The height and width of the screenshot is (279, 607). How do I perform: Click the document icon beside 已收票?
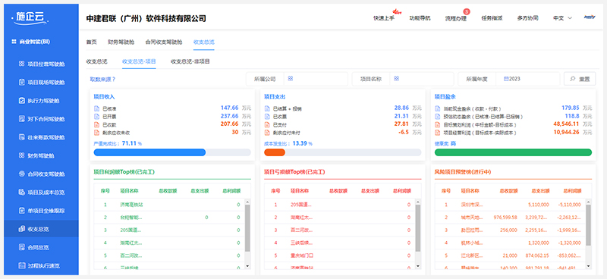coord(267,117)
